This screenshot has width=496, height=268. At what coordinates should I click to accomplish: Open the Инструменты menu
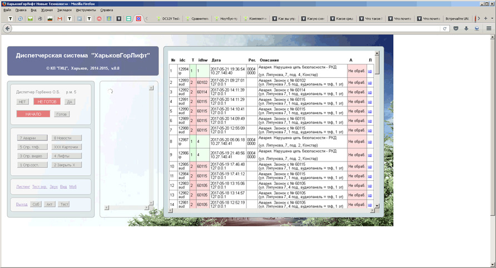[x=86, y=10]
